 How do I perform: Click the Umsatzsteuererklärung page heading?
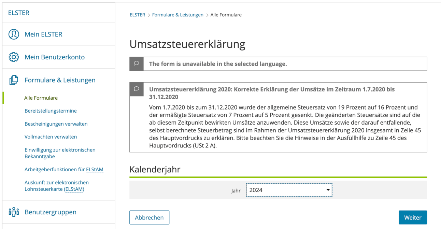tap(187, 44)
